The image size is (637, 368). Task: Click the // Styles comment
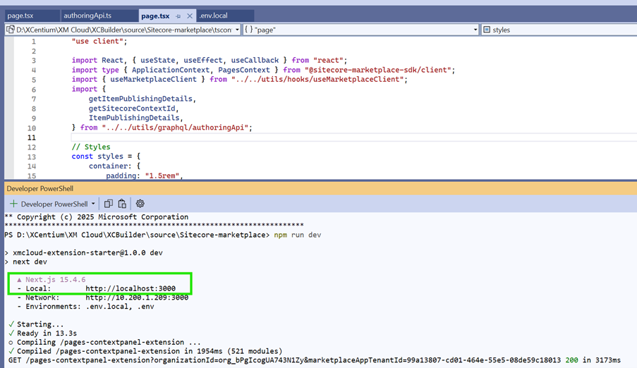click(x=91, y=147)
